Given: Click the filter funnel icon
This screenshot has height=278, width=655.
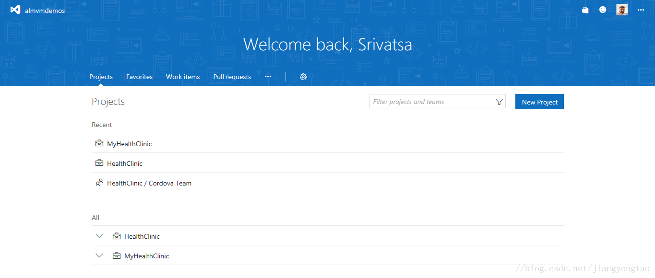Looking at the screenshot, I should tap(499, 102).
